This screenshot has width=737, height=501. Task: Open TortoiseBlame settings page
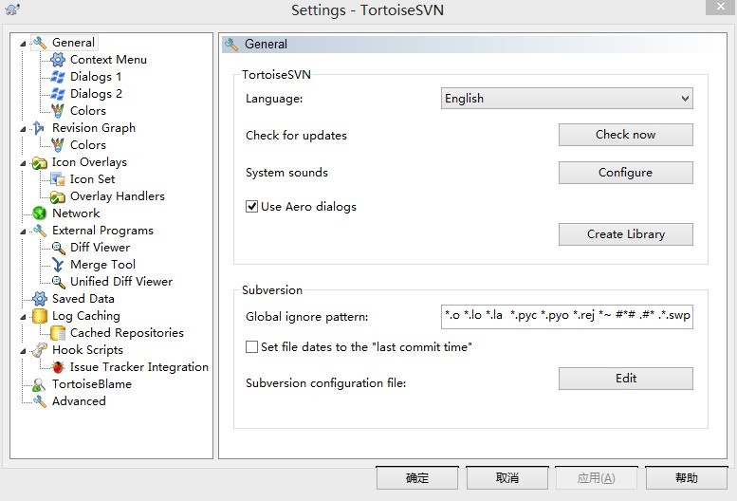tap(92, 384)
